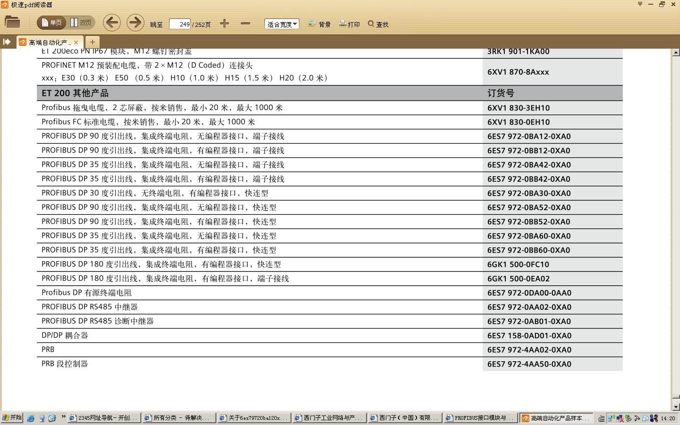The width and height of the screenshot is (680, 425).
Task: Zoom out with the minus icon
Action: [245, 23]
